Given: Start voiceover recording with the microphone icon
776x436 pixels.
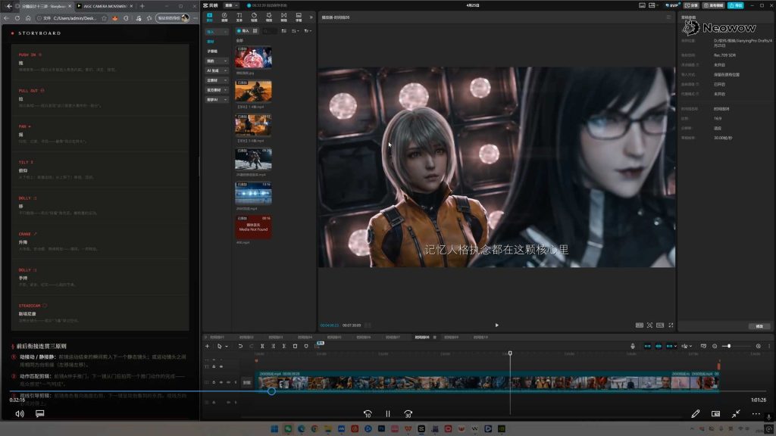Looking at the screenshot, I should [x=633, y=346].
